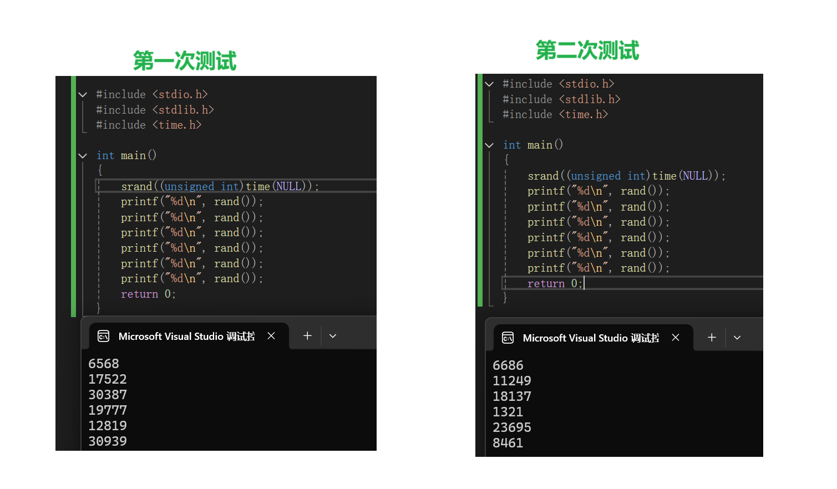Viewport: 837px width, 489px height.
Task: Click the output value 17522 in the left console
Action: click(x=108, y=379)
